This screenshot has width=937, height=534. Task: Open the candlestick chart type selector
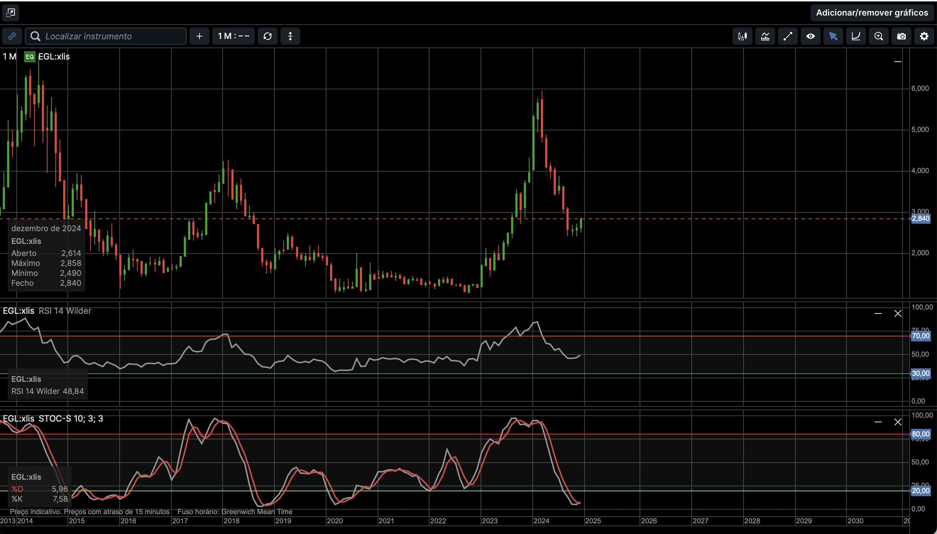click(742, 36)
